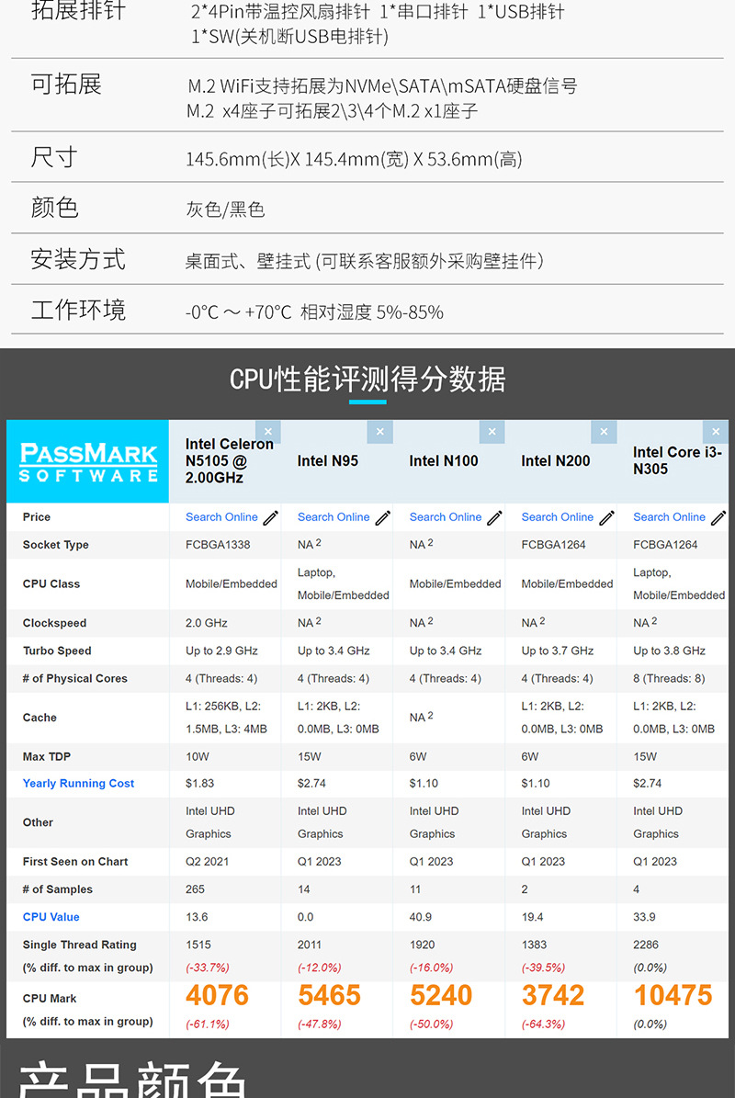Click the Socket Type row label
This screenshot has height=1098, width=735.
(x=55, y=545)
